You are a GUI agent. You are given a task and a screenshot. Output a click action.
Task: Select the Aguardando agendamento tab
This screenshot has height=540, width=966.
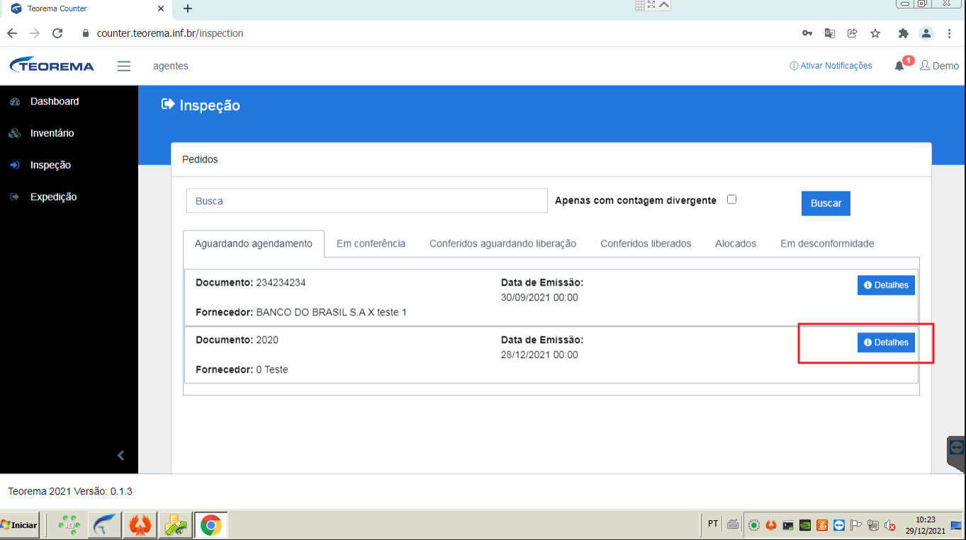(254, 244)
